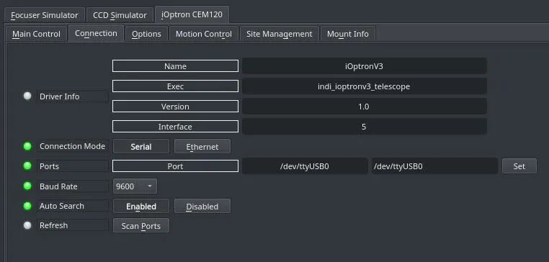
Task: Switch to the CCD Simulator tab
Action: point(120,15)
